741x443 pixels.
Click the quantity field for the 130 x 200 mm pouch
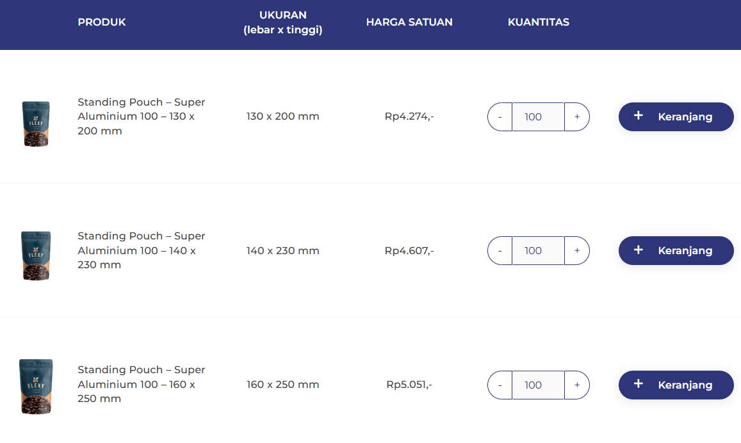pyautogui.click(x=538, y=117)
